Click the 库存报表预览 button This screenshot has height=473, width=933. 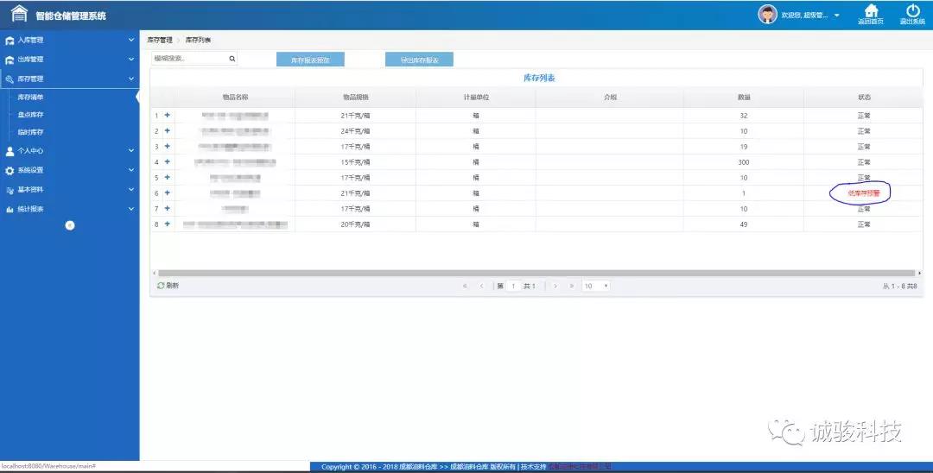(x=310, y=60)
